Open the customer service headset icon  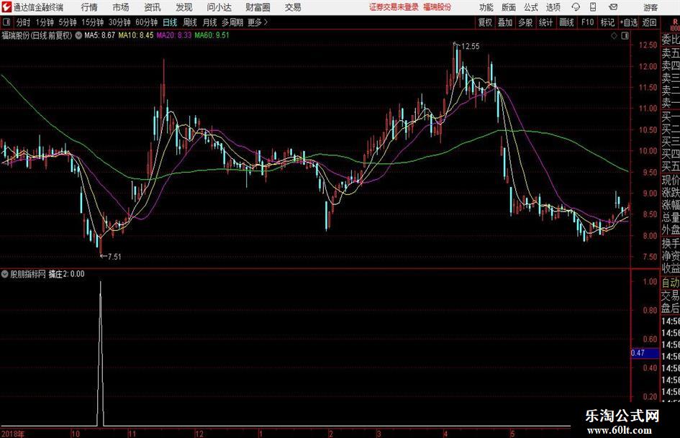(576, 7)
